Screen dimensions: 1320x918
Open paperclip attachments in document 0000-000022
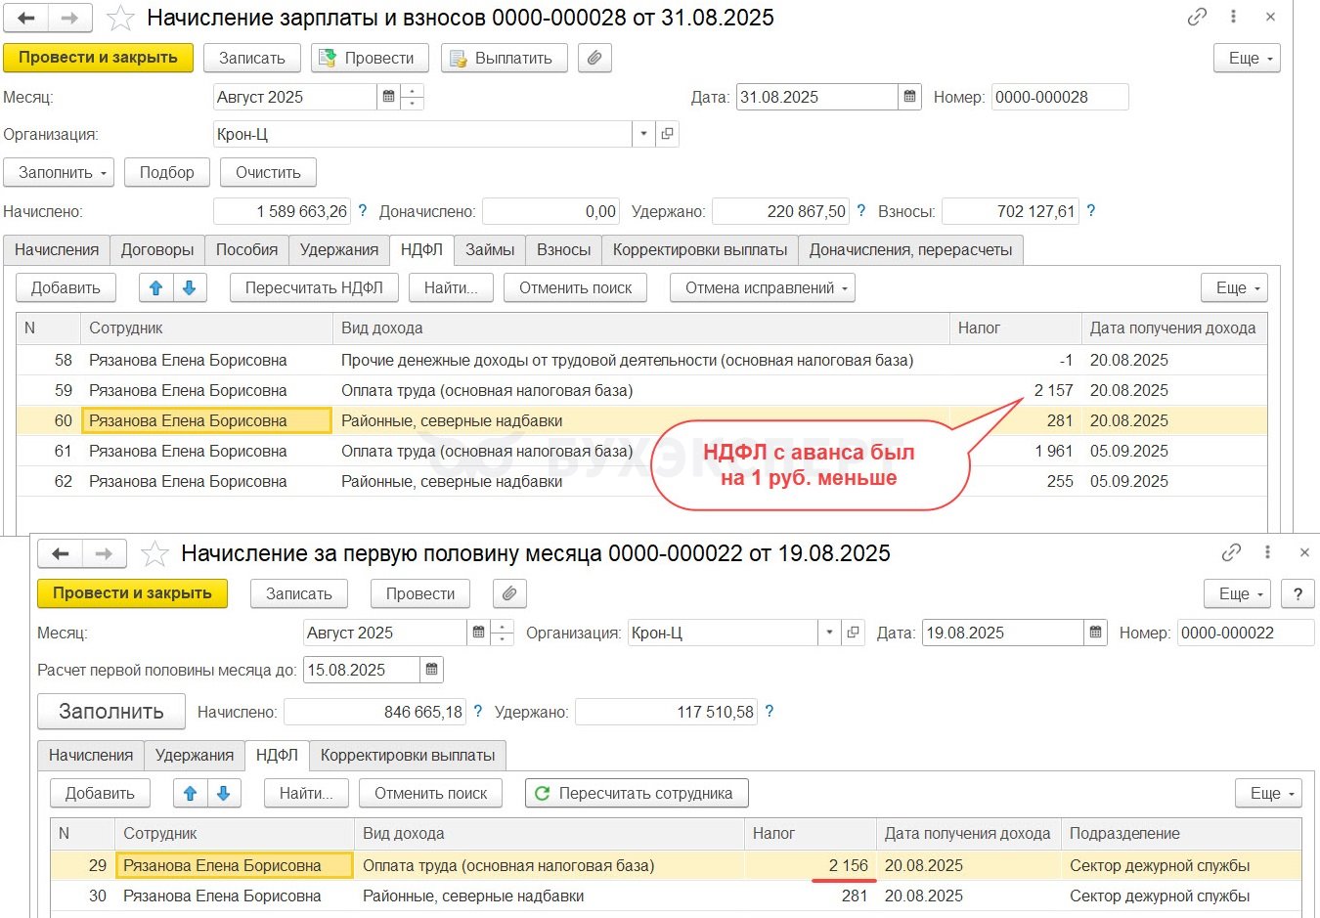(x=509, y=593)
